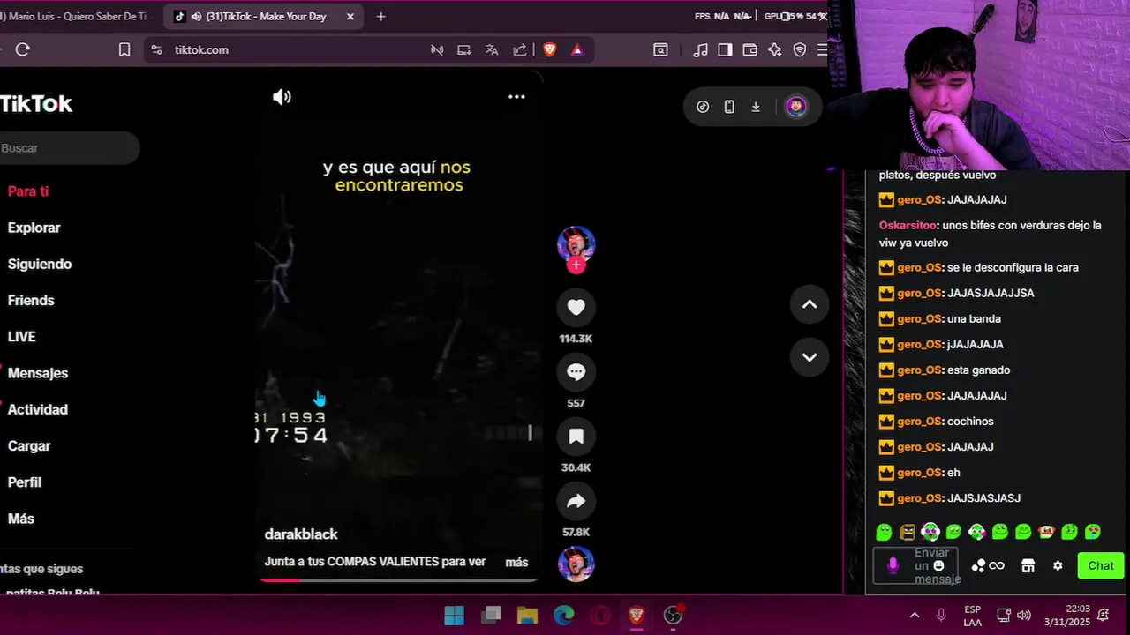This screenshot has width=1130, height=635.
Task: Open Friends in sidebar
Action: [x=31, y=300]
